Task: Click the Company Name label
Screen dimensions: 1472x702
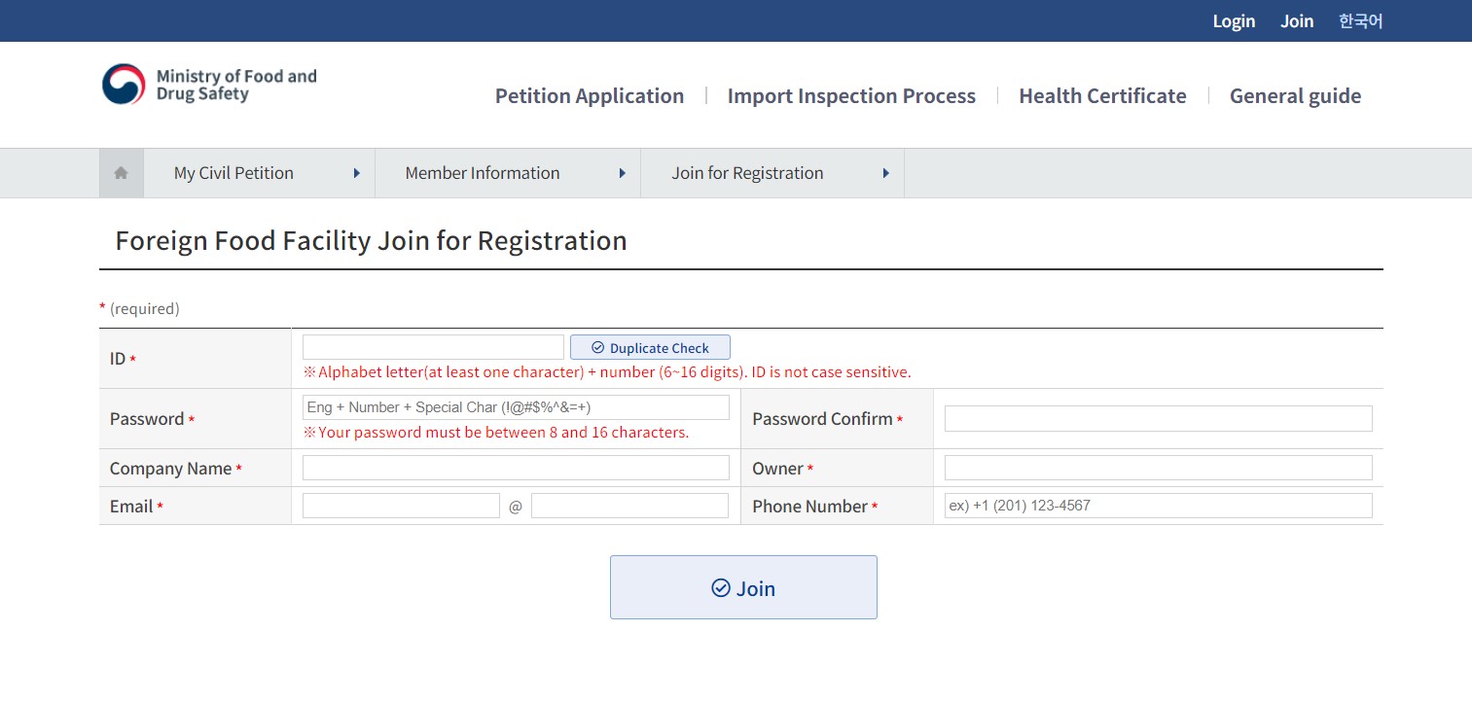Action: (170, 469)
